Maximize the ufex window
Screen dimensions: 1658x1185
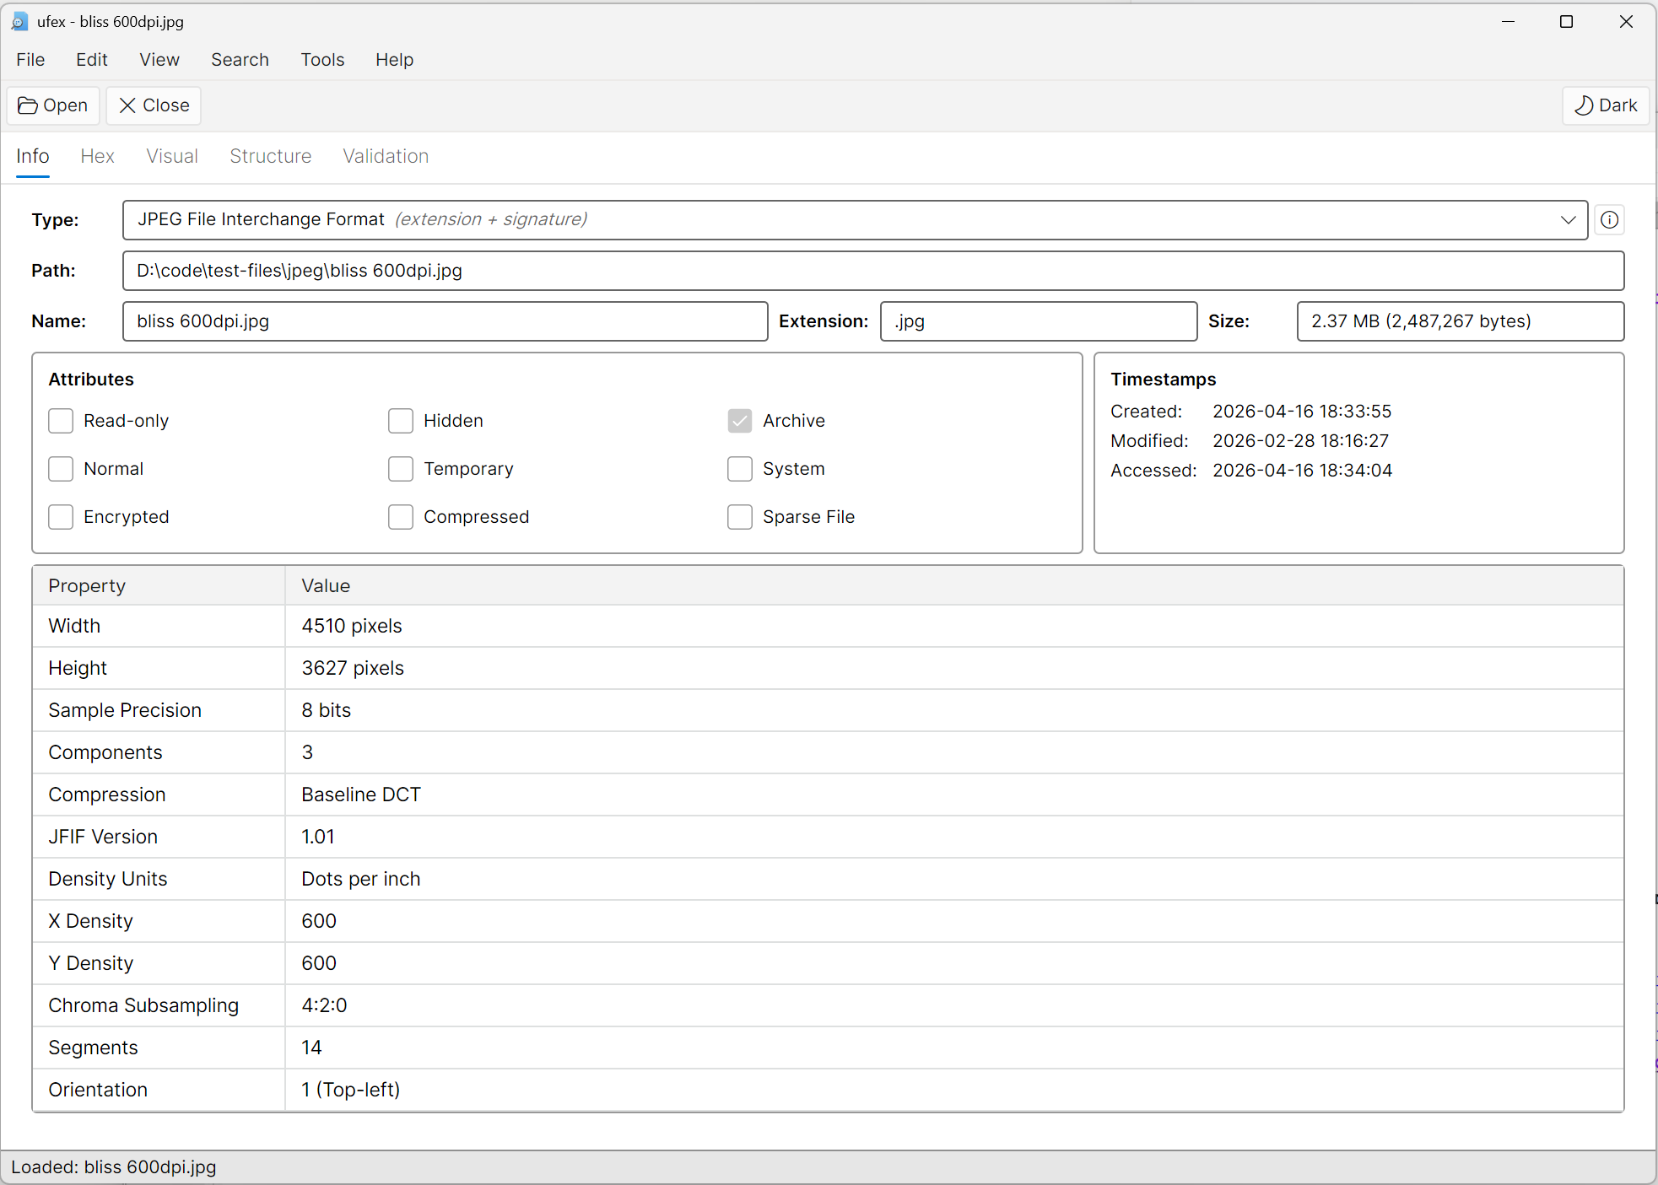(x=1566, y=22)
